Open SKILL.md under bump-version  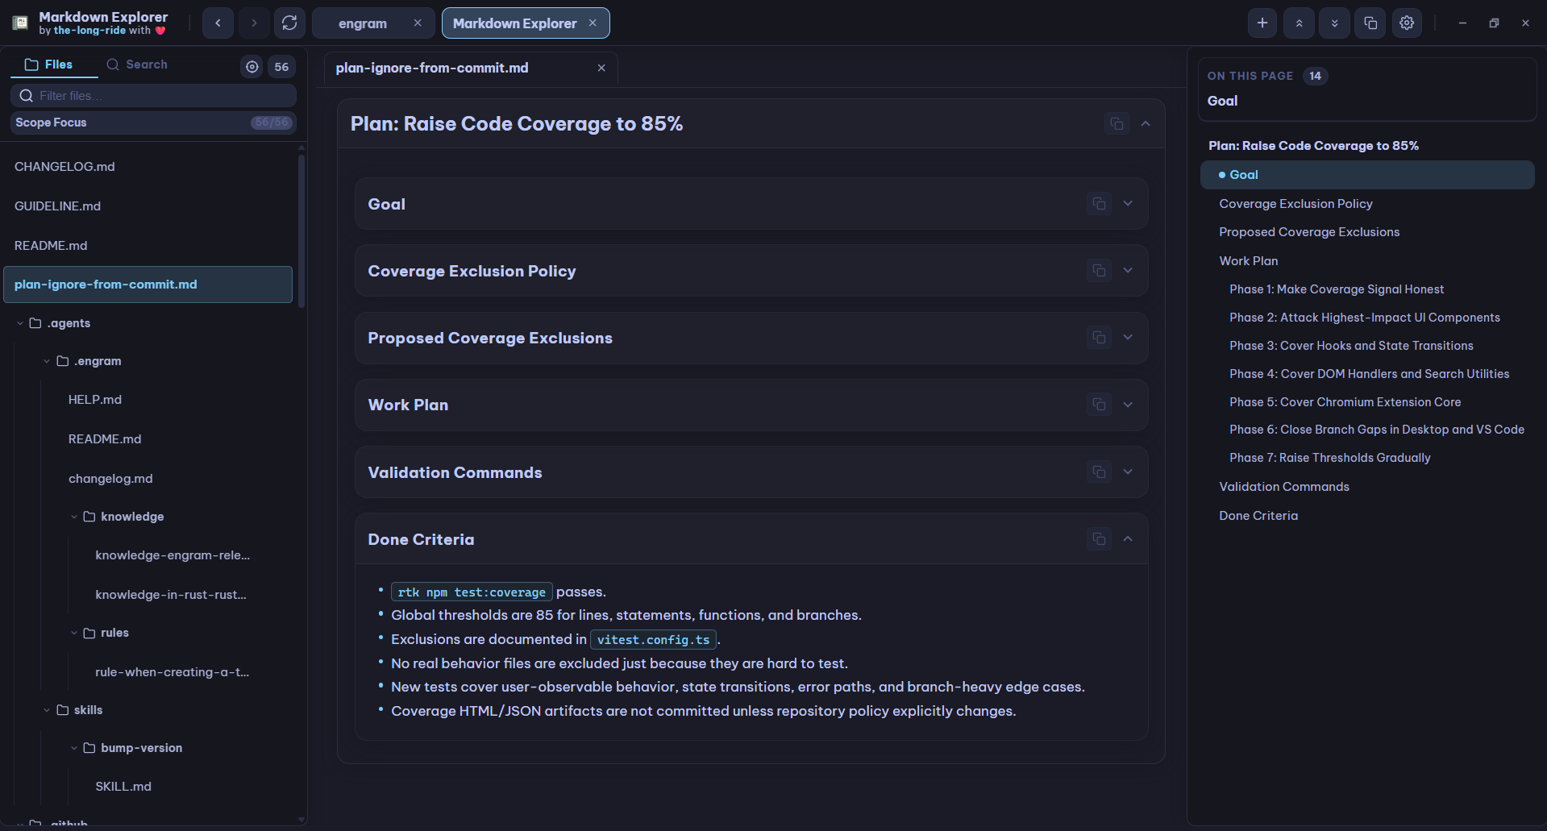click(x=123, y=787)
